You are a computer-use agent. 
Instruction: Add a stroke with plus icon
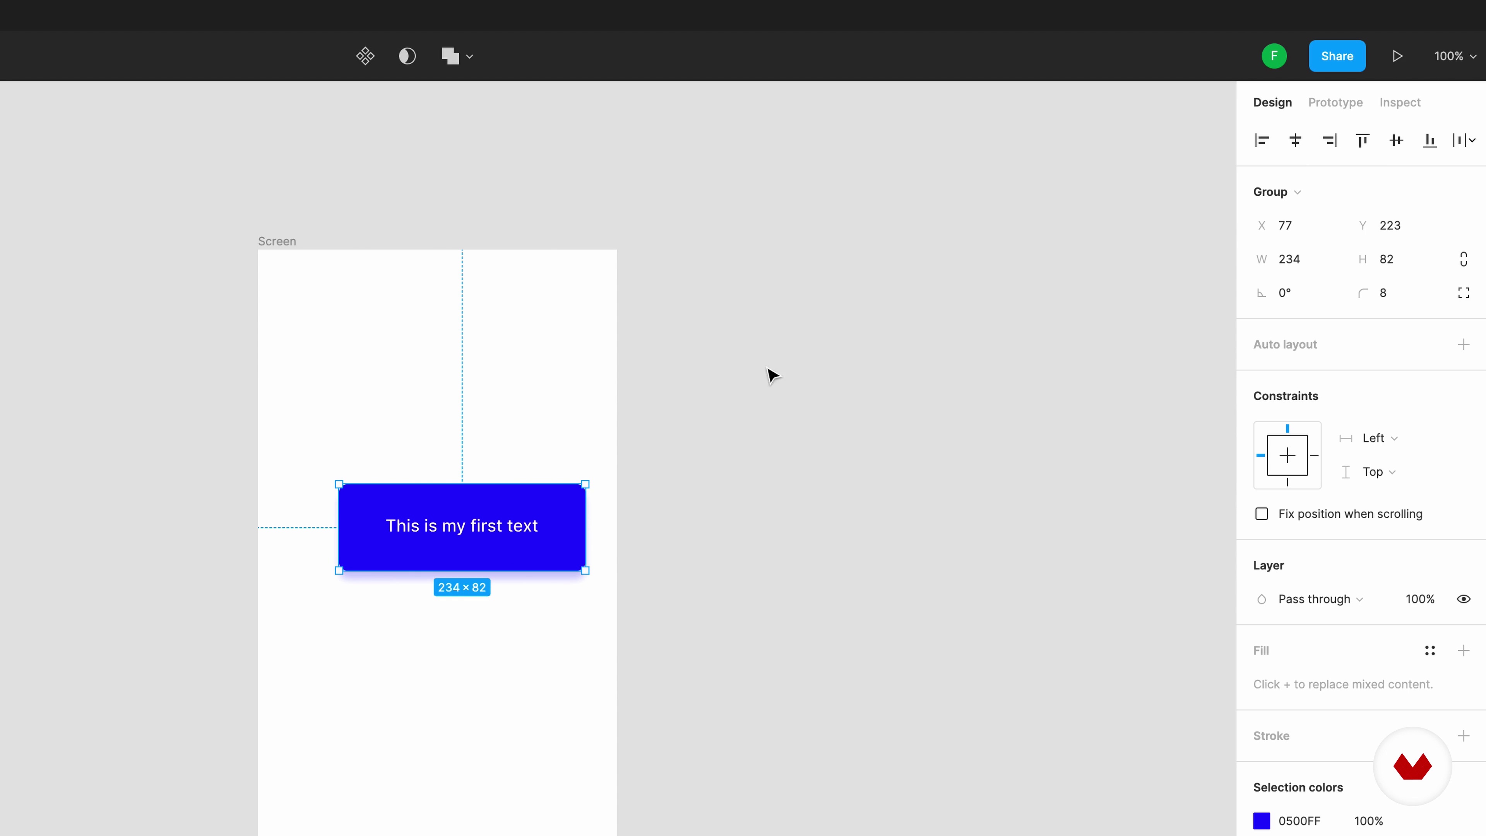[1464, 736]
